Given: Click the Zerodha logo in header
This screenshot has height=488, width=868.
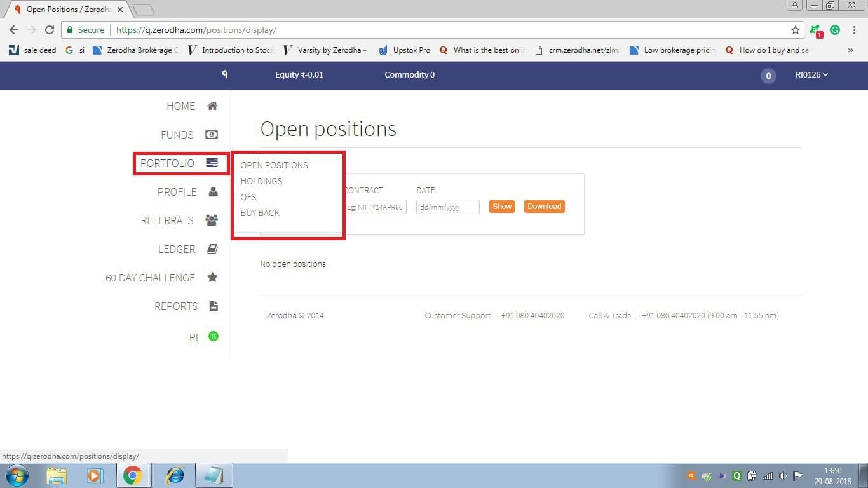Looking at the screenshot, I should [x=225, y=74].
